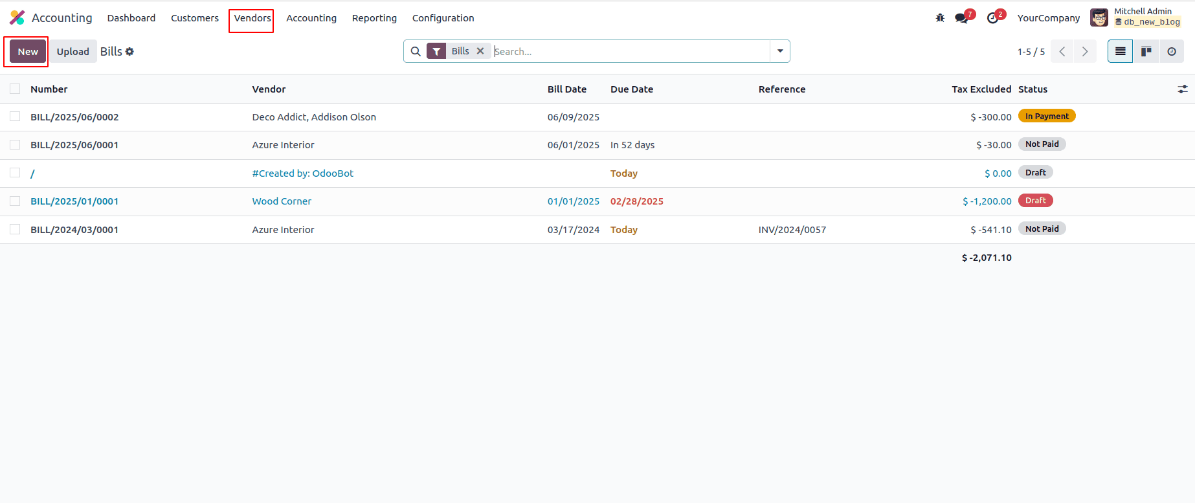Viewport: 1195px width, 503px height.
Task: Click amount $ -1,200.00
Action: [987, 201]
